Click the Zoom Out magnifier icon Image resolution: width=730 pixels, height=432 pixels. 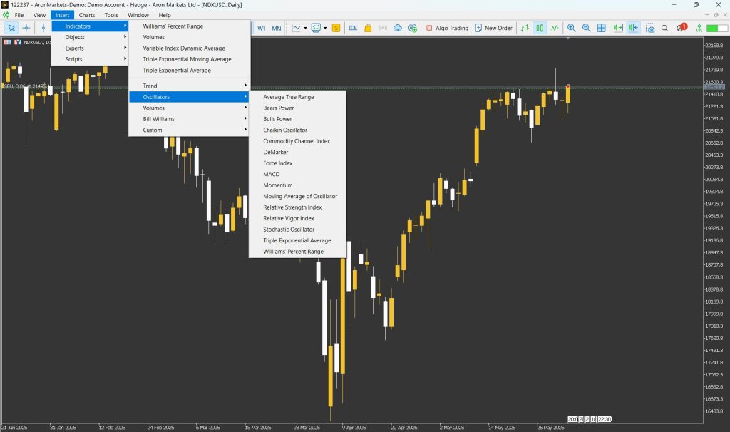point(586,28)
